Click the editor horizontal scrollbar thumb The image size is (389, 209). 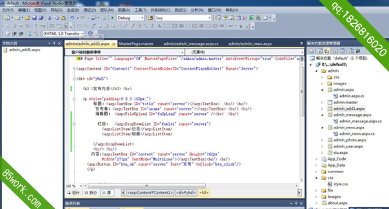point(147,186)
